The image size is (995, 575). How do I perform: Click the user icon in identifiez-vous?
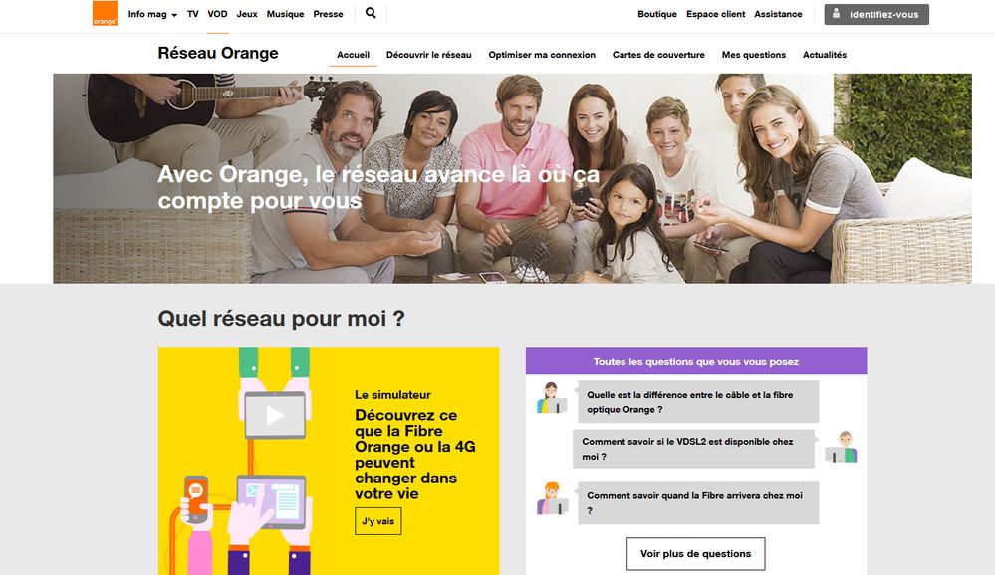point(837,13)
